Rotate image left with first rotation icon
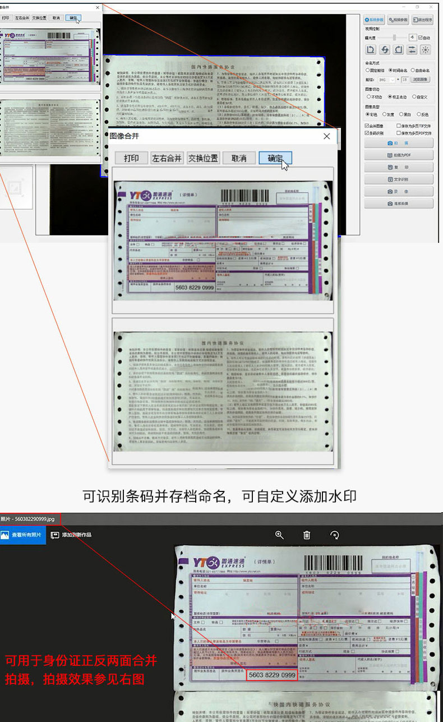The height and width of the screenshot is (722, 443). [371, 49]
